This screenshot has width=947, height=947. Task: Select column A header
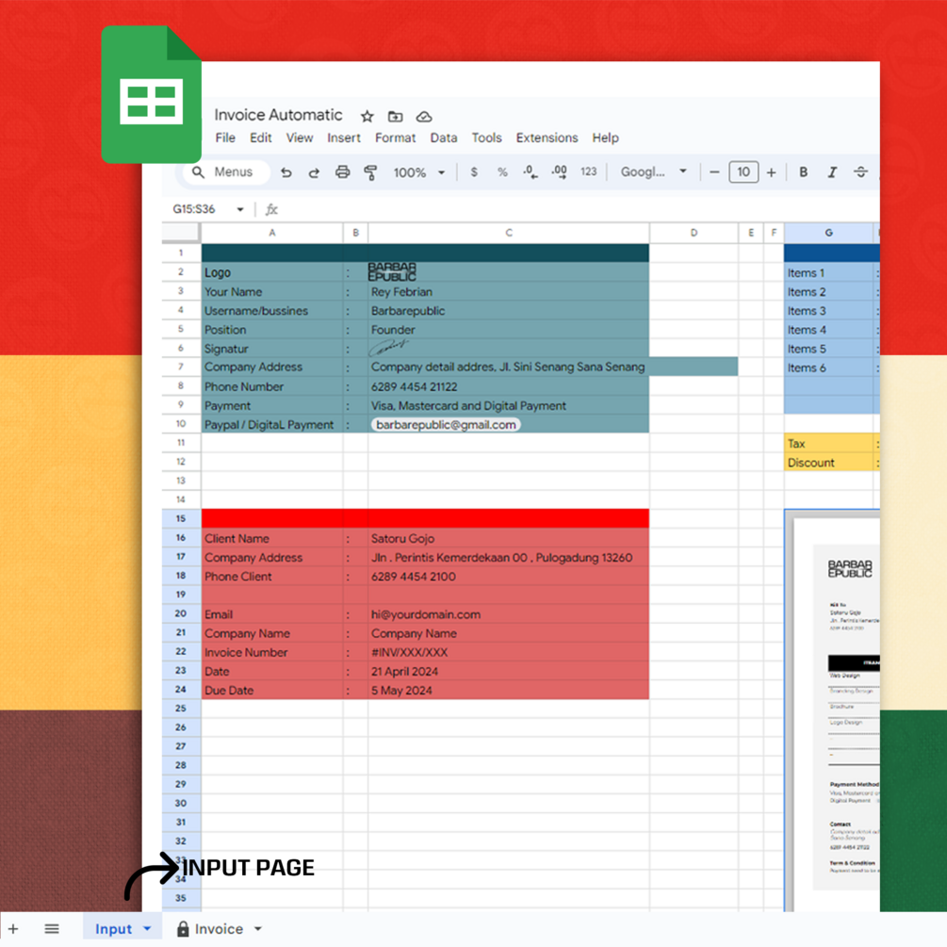pyautogui.click(x=271, y=233)
